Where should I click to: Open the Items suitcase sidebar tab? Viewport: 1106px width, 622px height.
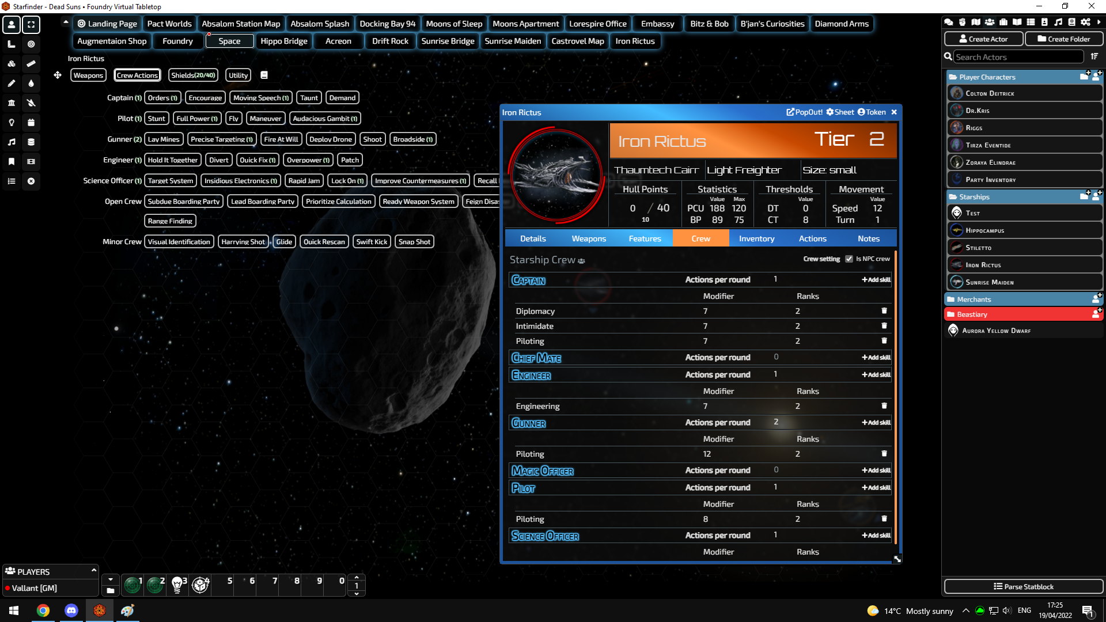(x=1003, y=22)
